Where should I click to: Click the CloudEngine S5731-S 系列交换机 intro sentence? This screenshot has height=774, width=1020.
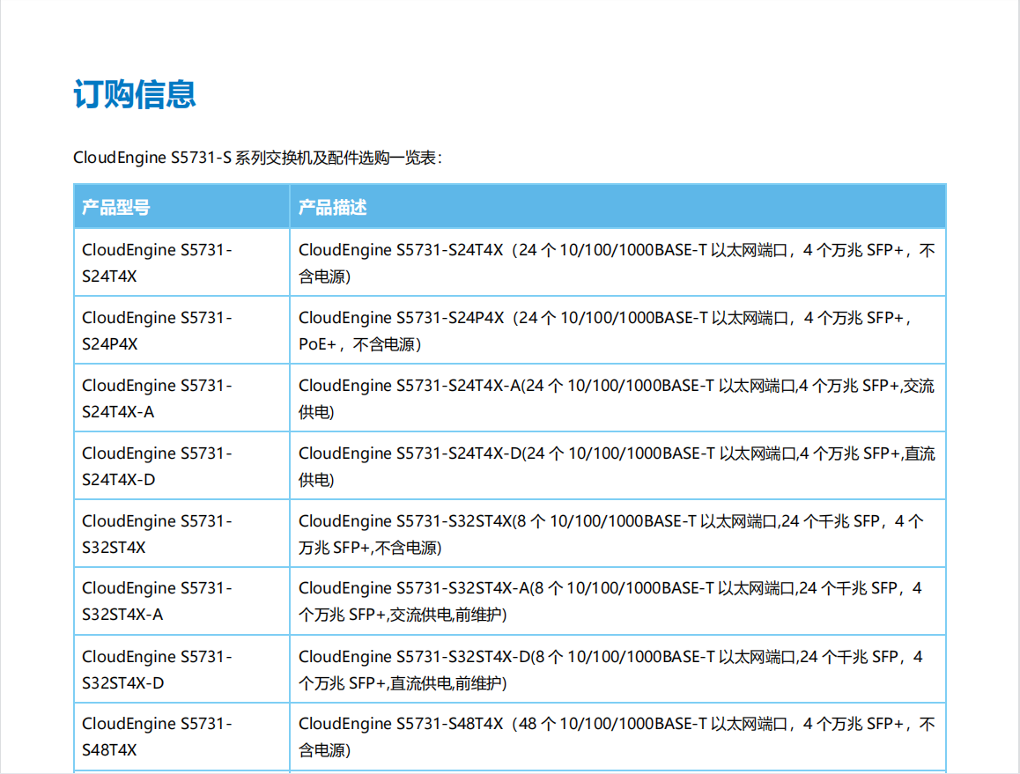pyautogui.click(x=257, y=158)
